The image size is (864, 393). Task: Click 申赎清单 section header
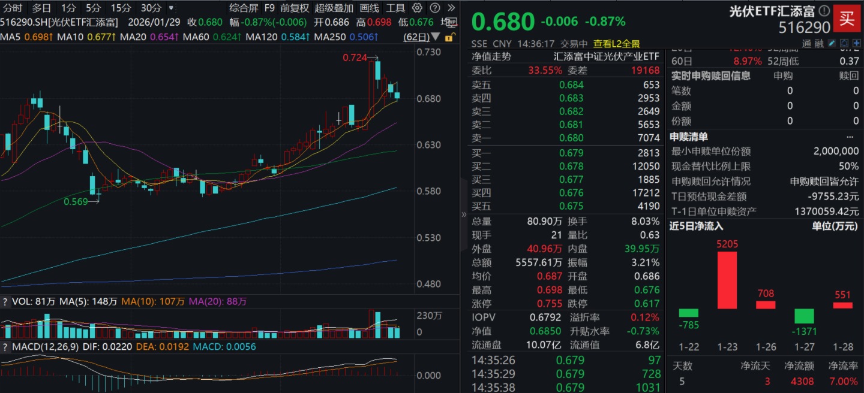tap(689, 137)
